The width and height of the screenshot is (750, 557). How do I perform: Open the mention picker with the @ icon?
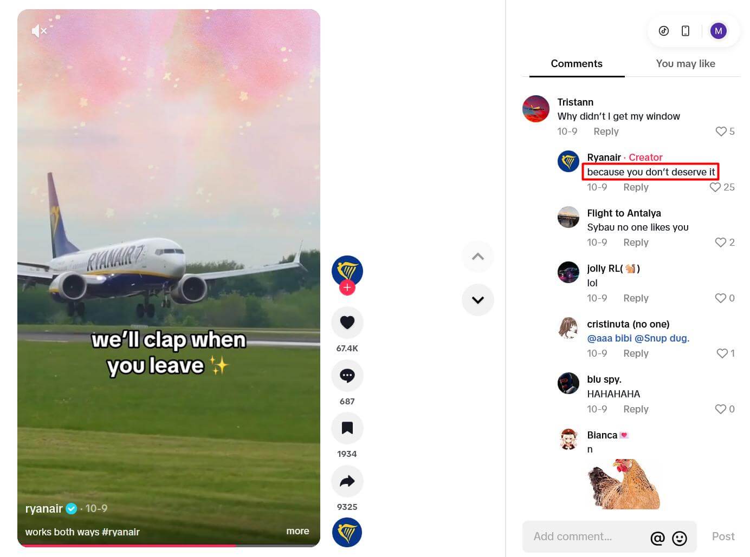pyautogui.click(x=658, y=538)
